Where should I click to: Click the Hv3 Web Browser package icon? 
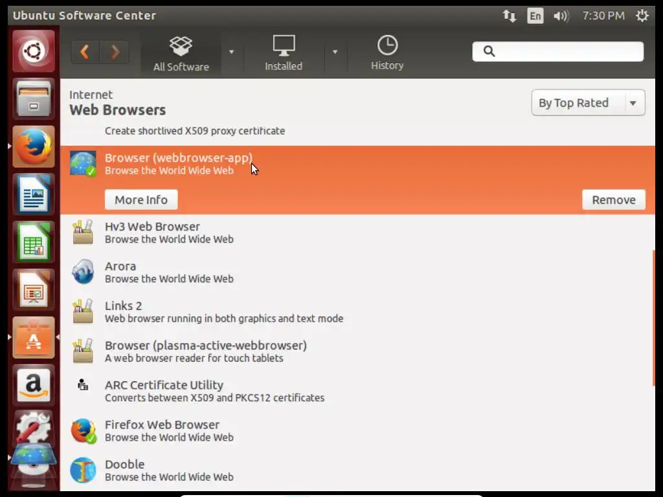click(x=83, y=232)
